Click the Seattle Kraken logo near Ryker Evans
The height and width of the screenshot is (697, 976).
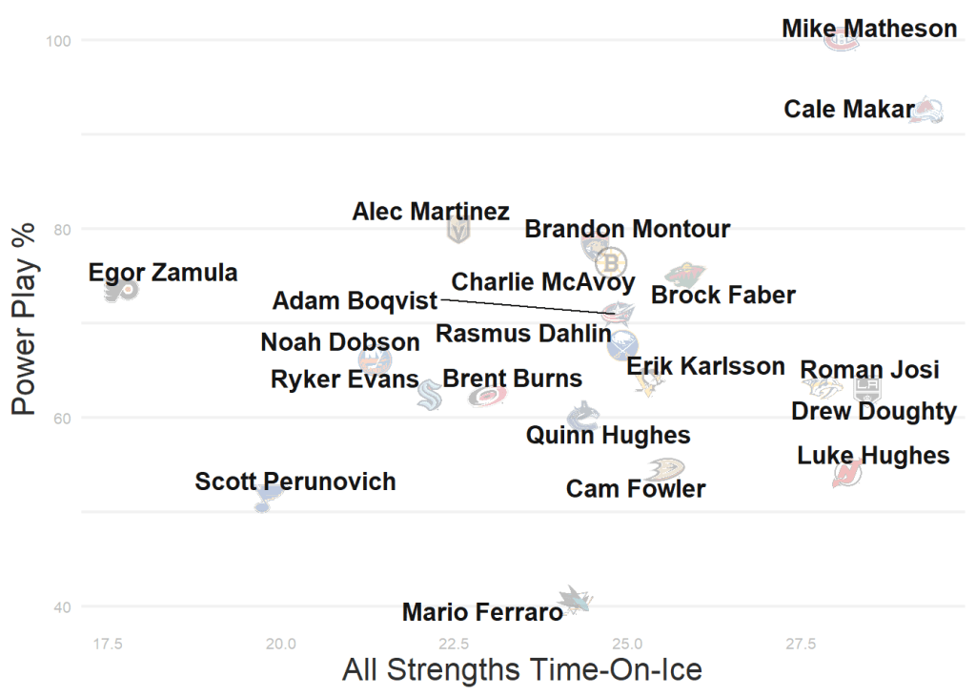[x=430, y=395]
